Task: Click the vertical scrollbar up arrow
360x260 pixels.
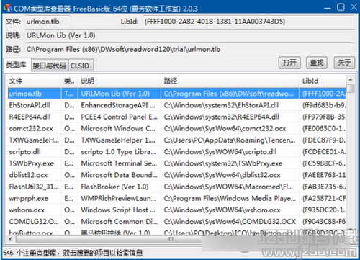Action: pos(351,79)
